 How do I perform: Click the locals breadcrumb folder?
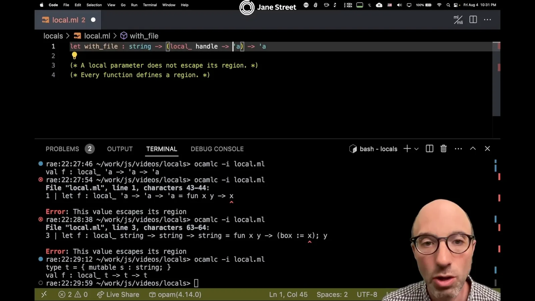(x=53, y=36)
